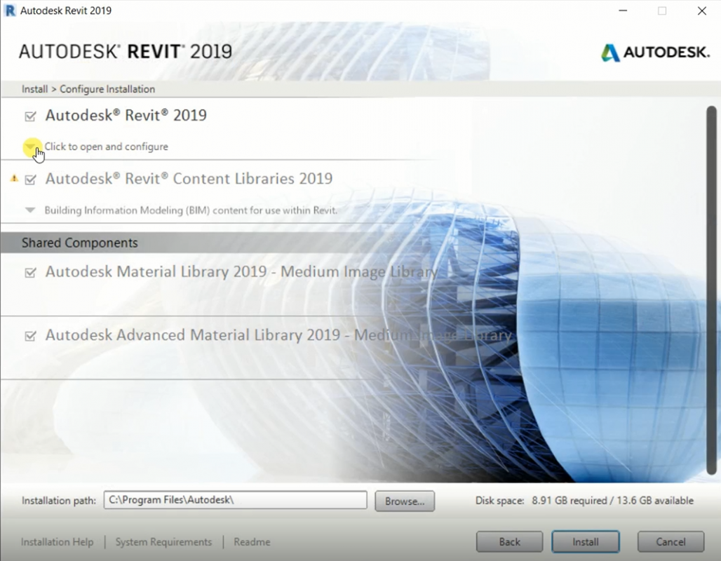Viewport: 721px width, 561px height.
Task: Expand Revit 2019 configuration arrow
Action: coord(30,147)
